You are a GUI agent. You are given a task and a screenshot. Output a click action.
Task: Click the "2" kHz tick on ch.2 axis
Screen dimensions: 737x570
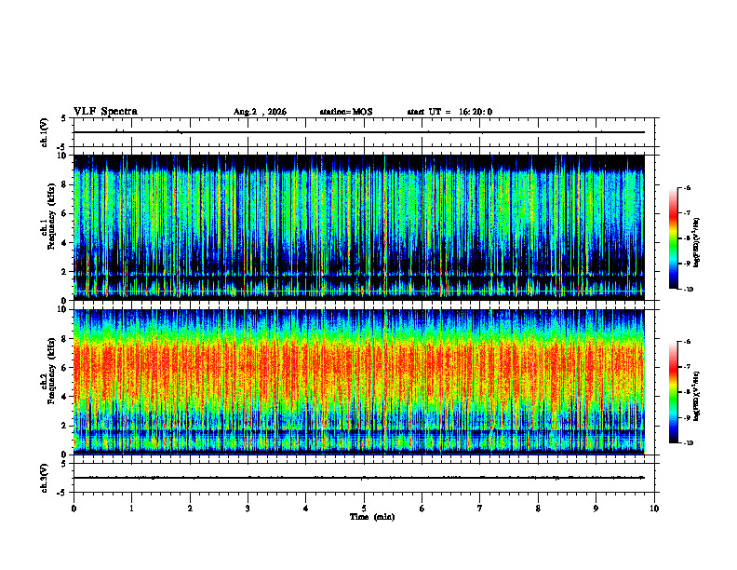point(65,426)
